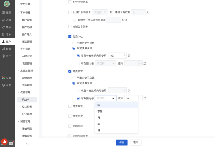
Task: Go to 等级管理 menu item
Action: click(x=27, y=78)
